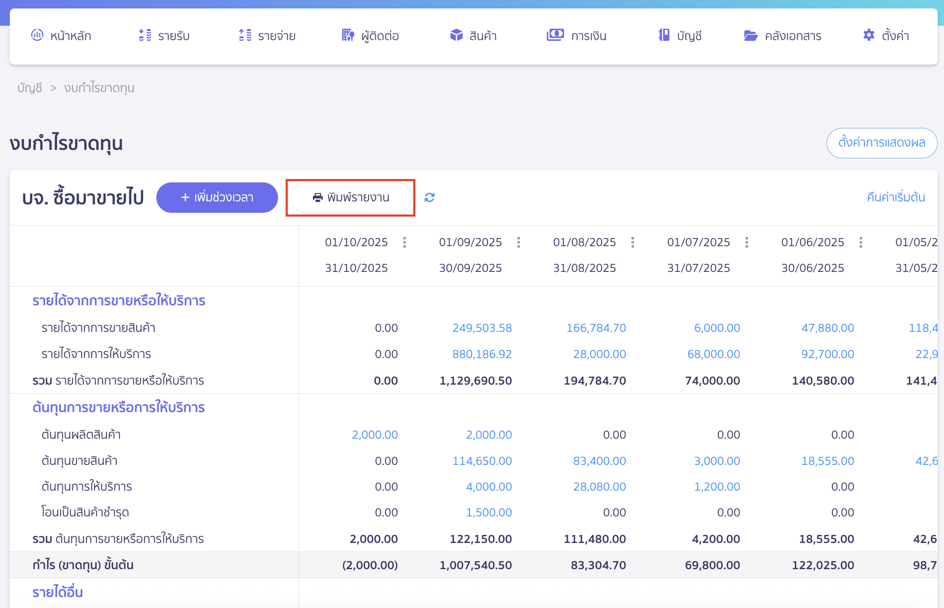Open three-dot menu for 01/07/2025 period

747,242
